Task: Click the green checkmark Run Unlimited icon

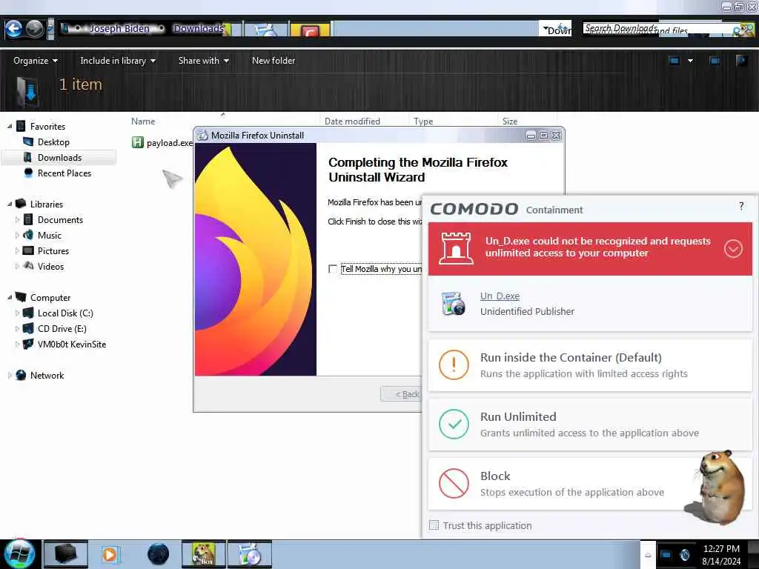Action: pyautogui.click(x=454, y=425)
